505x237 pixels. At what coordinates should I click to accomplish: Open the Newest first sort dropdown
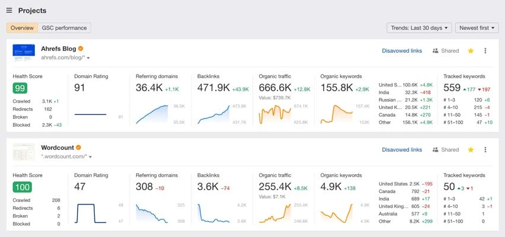pyautogui.click(x=477, y=28)
